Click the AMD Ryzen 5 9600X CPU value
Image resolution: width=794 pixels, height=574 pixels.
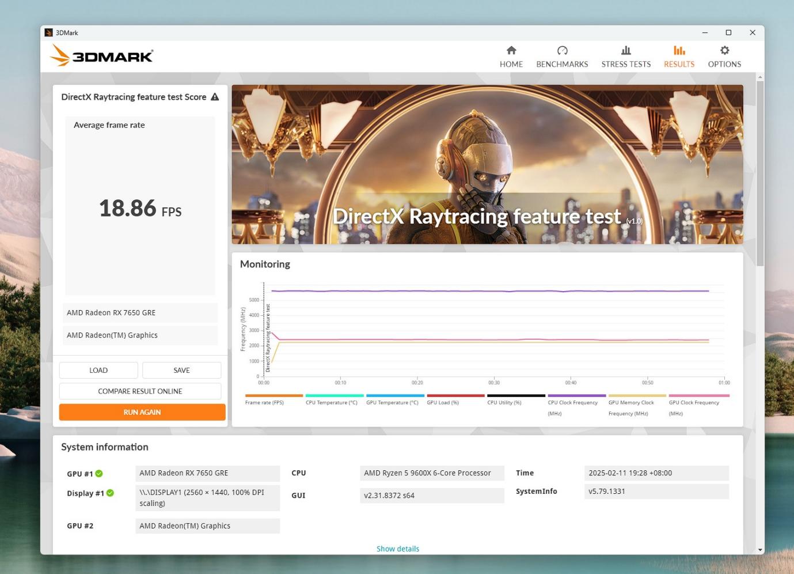click(432, 473)
